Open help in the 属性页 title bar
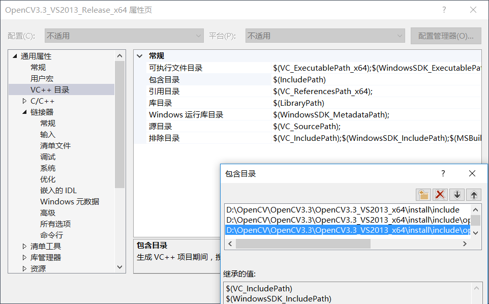Screen dimensions: 489x304 pyautogui.click(x=444, y=10)
